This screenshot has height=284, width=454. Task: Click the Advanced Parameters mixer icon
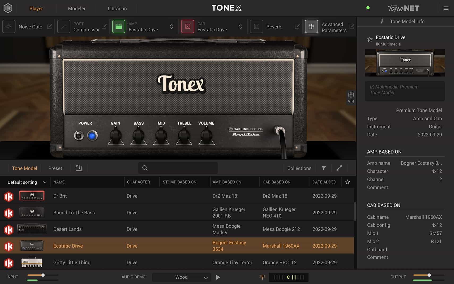tap(311, 27)
